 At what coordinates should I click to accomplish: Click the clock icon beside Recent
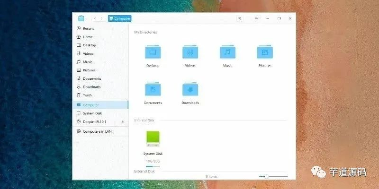click(x=78, y=28)
